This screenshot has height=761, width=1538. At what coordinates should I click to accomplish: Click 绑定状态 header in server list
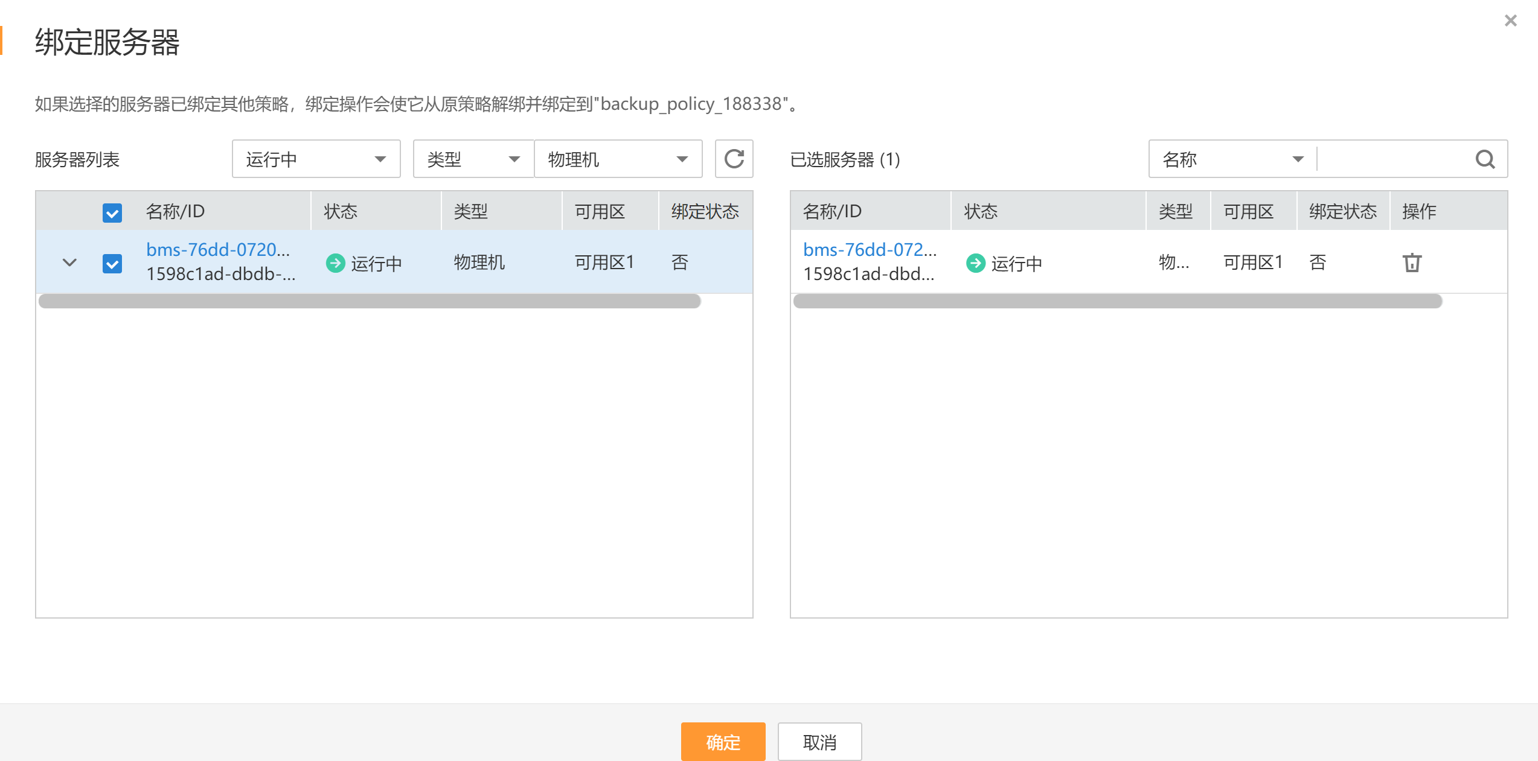(x=705, y=211)
